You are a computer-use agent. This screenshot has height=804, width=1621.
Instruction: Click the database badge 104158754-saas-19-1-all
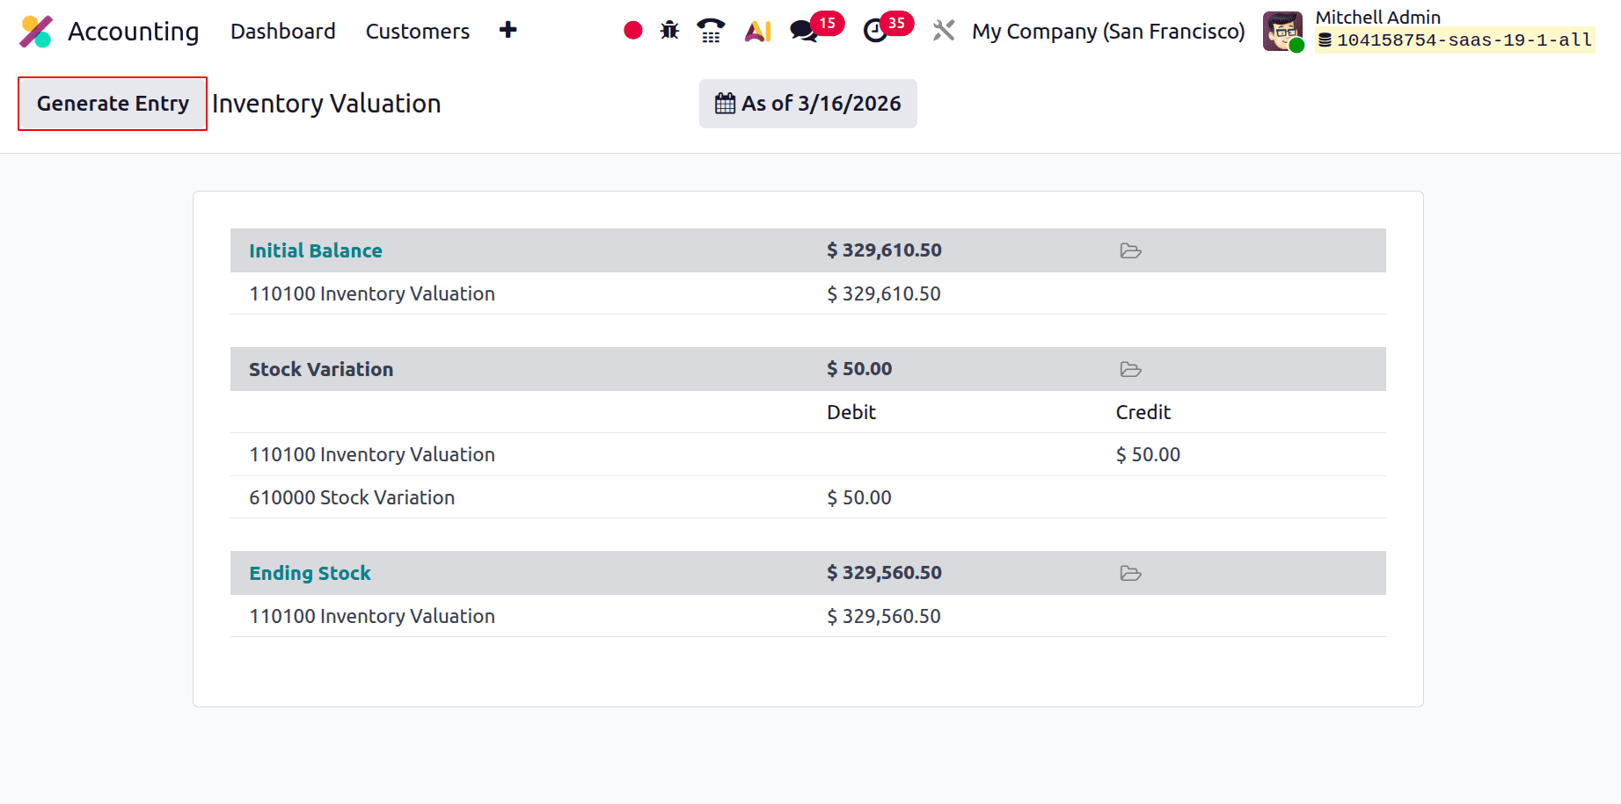pos(1456,40)
